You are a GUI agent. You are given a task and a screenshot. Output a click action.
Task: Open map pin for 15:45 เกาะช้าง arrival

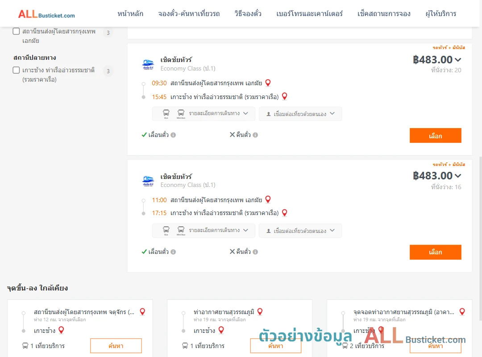pos(285,96)
